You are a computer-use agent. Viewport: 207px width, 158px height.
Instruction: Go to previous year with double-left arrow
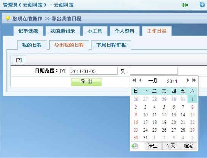pyautogui.click(x=134, y=80)
